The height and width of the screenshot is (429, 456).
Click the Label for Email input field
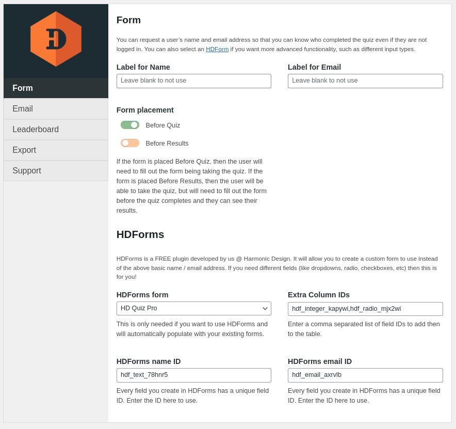(365, 81)
